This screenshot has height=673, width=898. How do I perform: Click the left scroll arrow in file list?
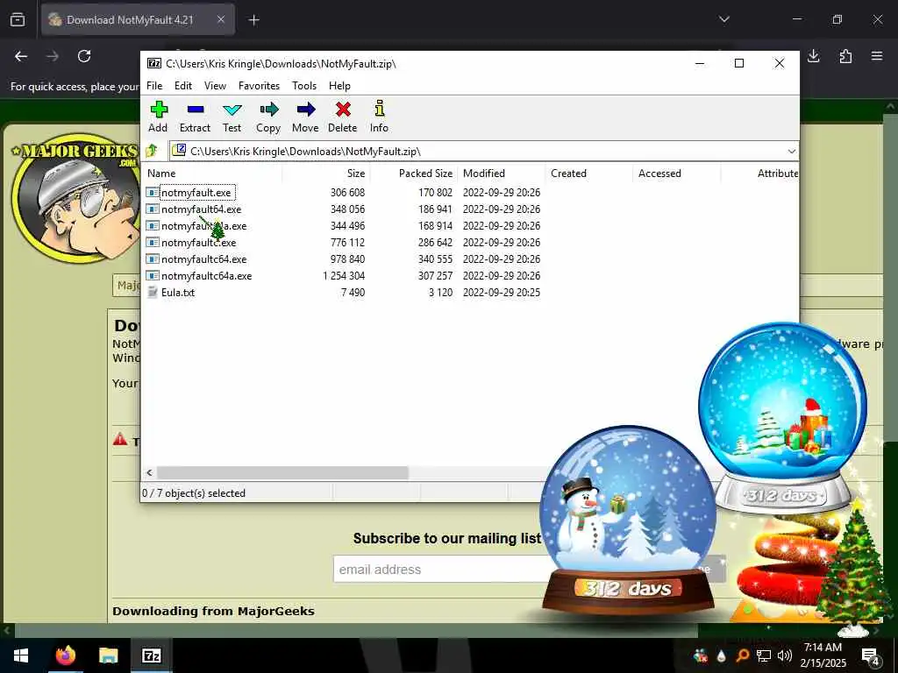tap(149, 472)
